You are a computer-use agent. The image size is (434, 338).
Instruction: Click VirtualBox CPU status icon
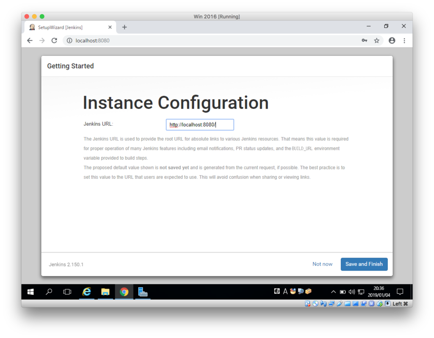click(371, 303)
